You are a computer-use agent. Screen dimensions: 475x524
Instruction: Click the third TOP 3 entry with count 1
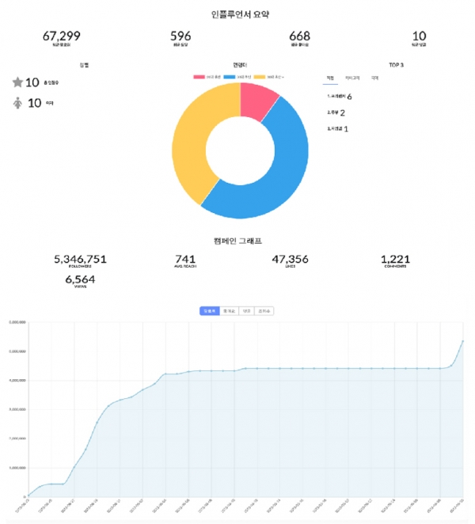337,129
